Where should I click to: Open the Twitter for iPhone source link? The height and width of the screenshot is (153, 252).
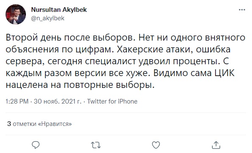pyautogui.click(x=112, y=101)
